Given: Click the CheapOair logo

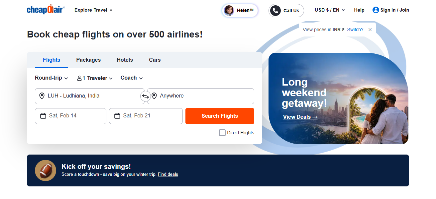Looking at the screenshot, I should 46,10.
